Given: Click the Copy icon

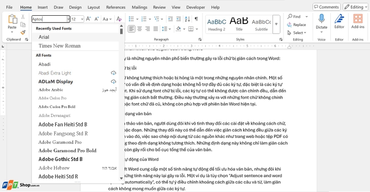Looking at the screenshot, I should [23, 25].
